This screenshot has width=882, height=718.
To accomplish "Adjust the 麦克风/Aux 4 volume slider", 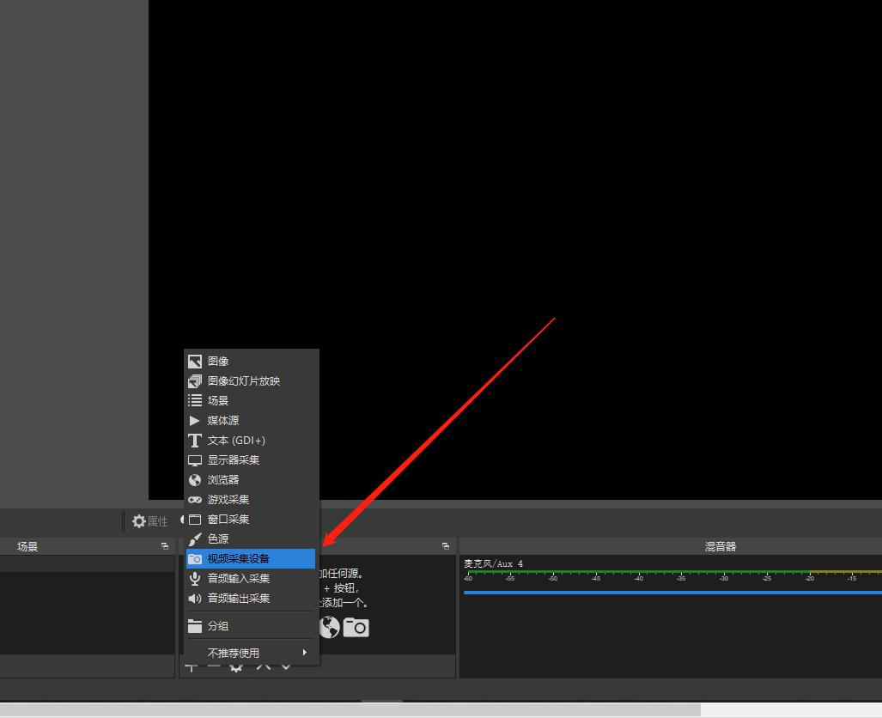I will point(670,592).
